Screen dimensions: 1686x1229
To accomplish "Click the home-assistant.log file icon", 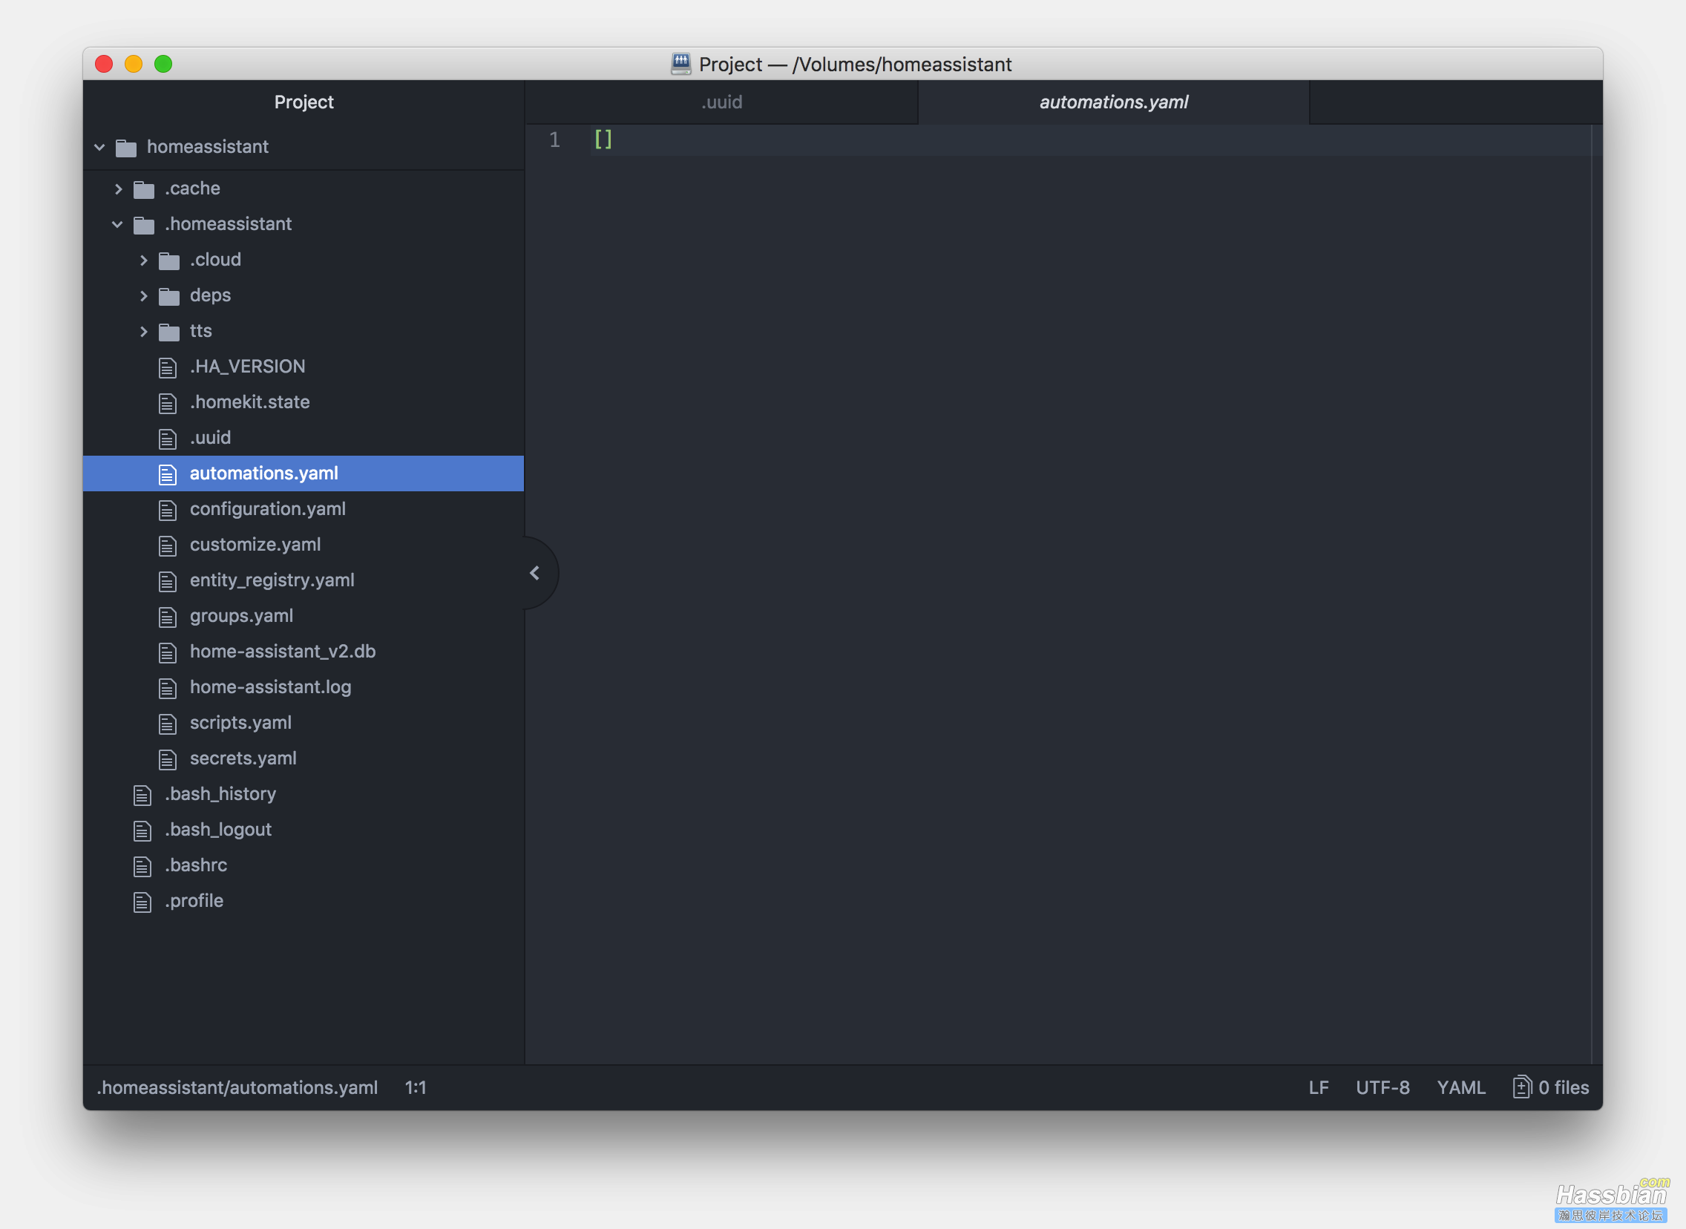I will (x=167, y=688).
